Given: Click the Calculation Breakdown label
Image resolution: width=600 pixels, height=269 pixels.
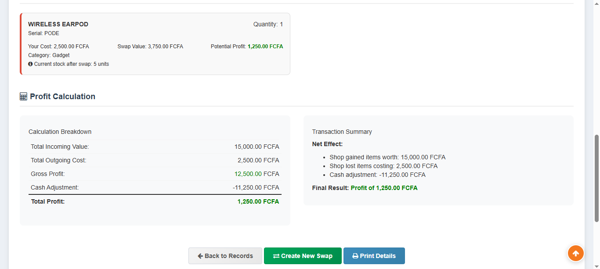Looking at the screenshot, I should 60,131.
